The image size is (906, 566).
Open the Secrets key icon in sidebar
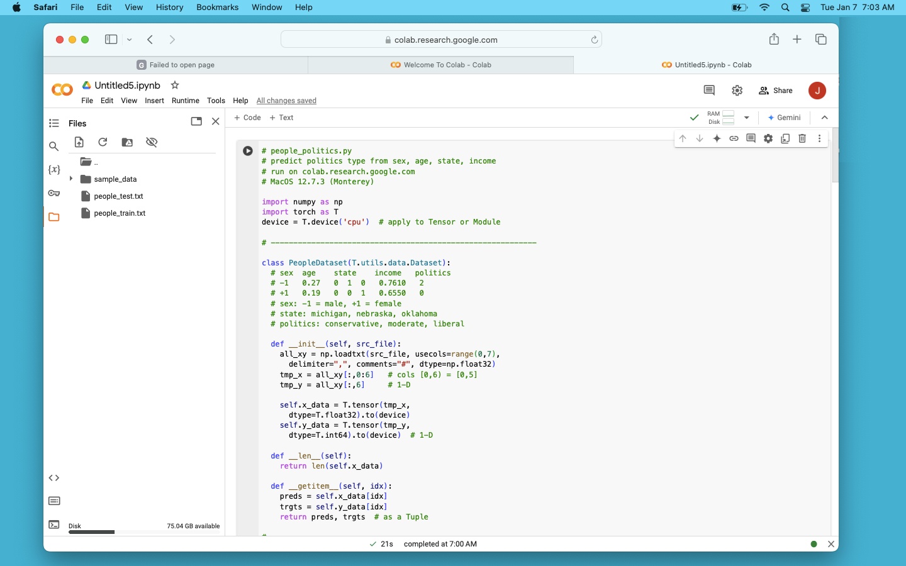coord(54,193)
